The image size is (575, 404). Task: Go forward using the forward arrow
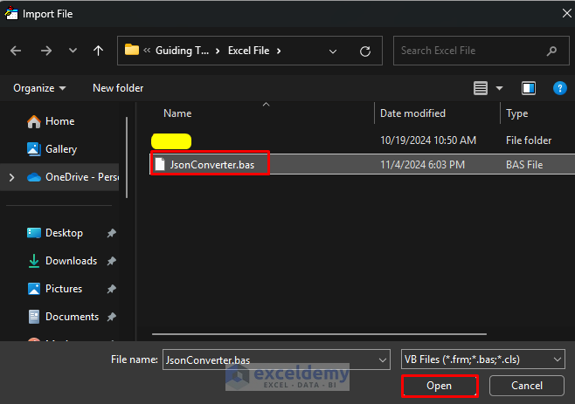pyautogui.click(x=46, y=51)
